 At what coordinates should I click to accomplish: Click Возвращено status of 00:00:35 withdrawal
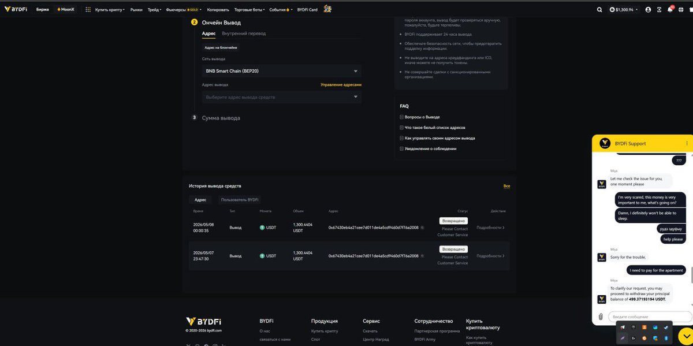point(454,221)
